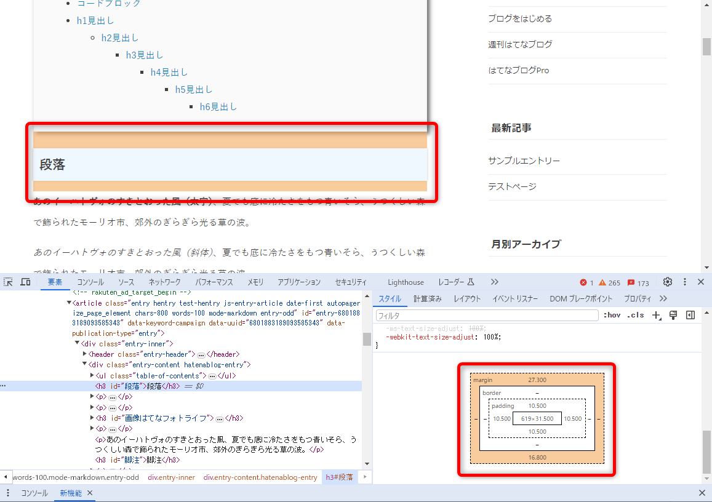Select the 計算済み sub-tab
712x502 pixels.
click(427, 298)
